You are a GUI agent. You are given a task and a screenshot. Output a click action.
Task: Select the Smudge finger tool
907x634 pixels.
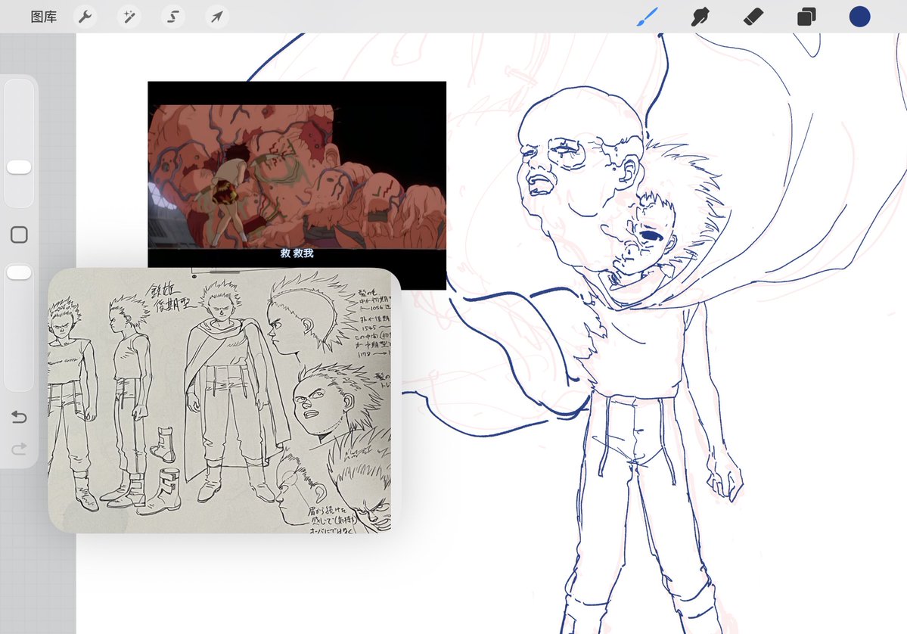coord(700,17)
